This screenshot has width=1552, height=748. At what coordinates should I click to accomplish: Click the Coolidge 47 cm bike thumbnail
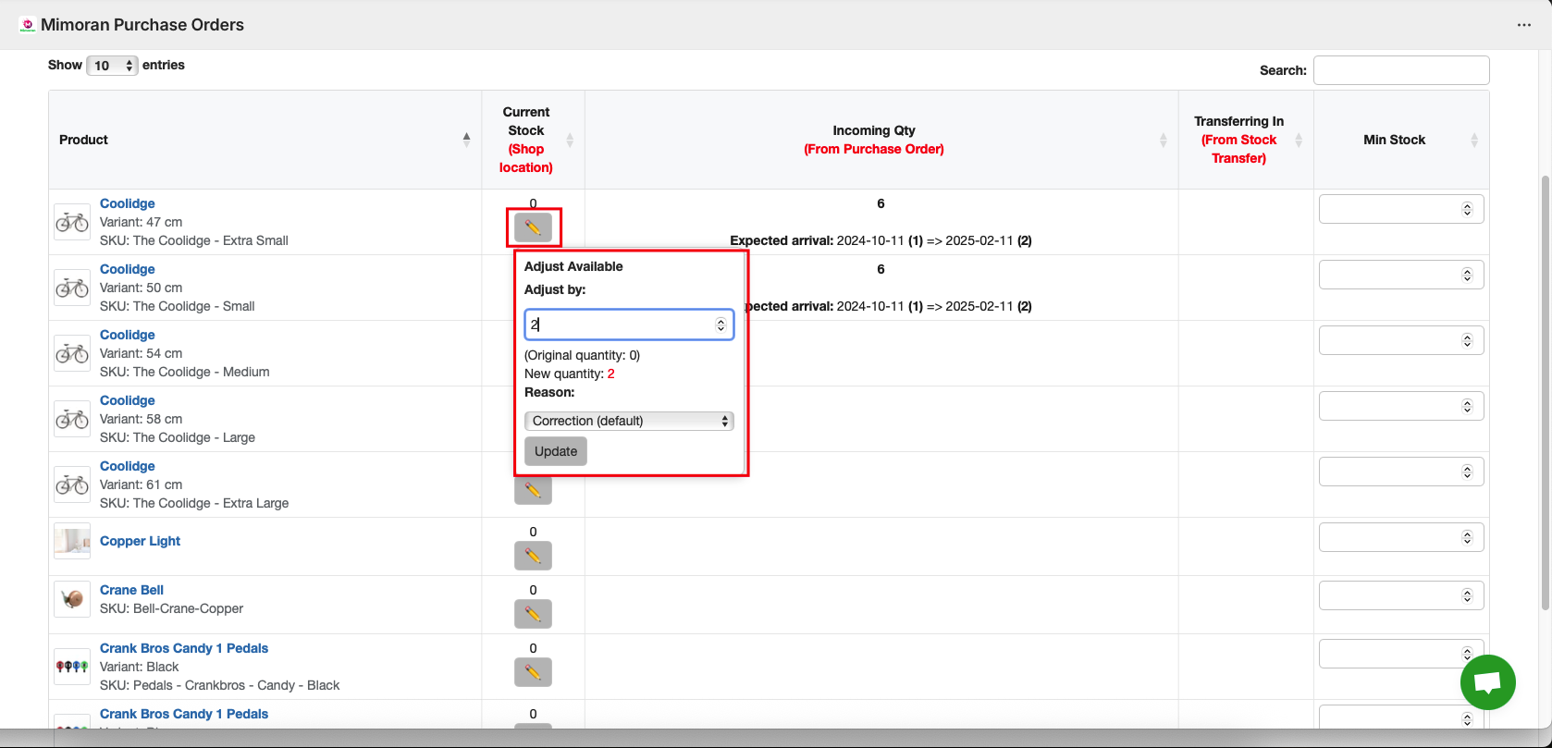[72, 222]
